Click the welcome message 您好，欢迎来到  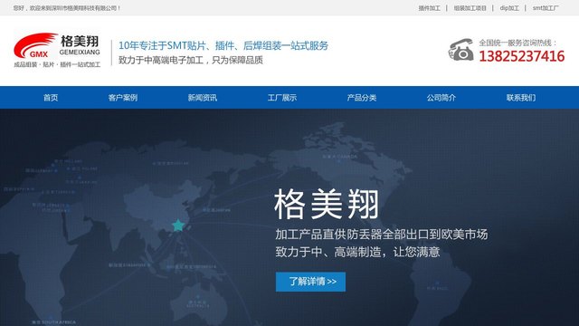tap(67, 8)
